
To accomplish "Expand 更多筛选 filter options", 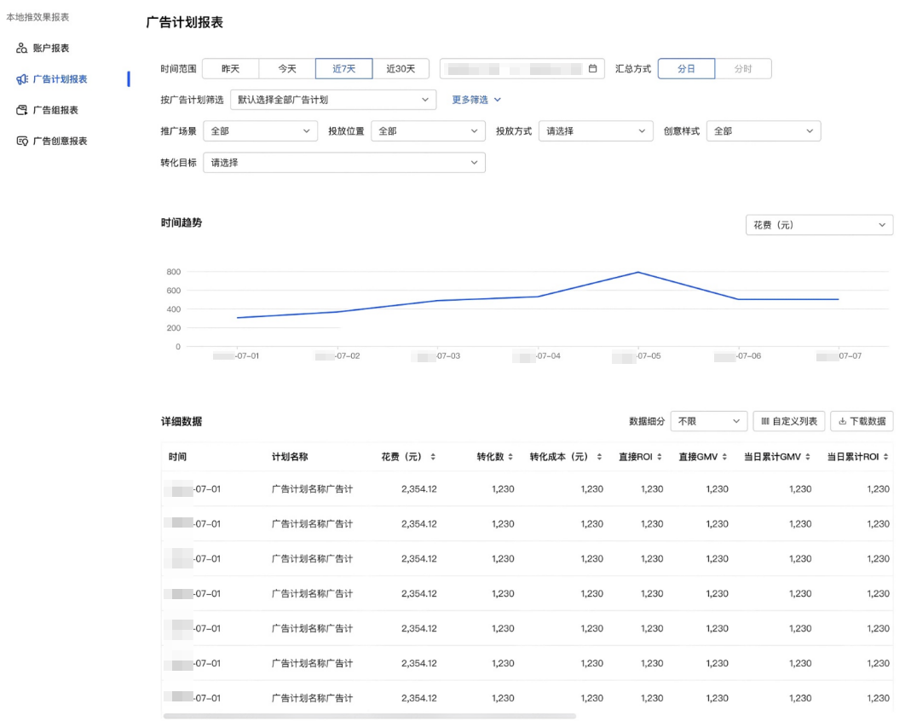I will tap(476, 100).
